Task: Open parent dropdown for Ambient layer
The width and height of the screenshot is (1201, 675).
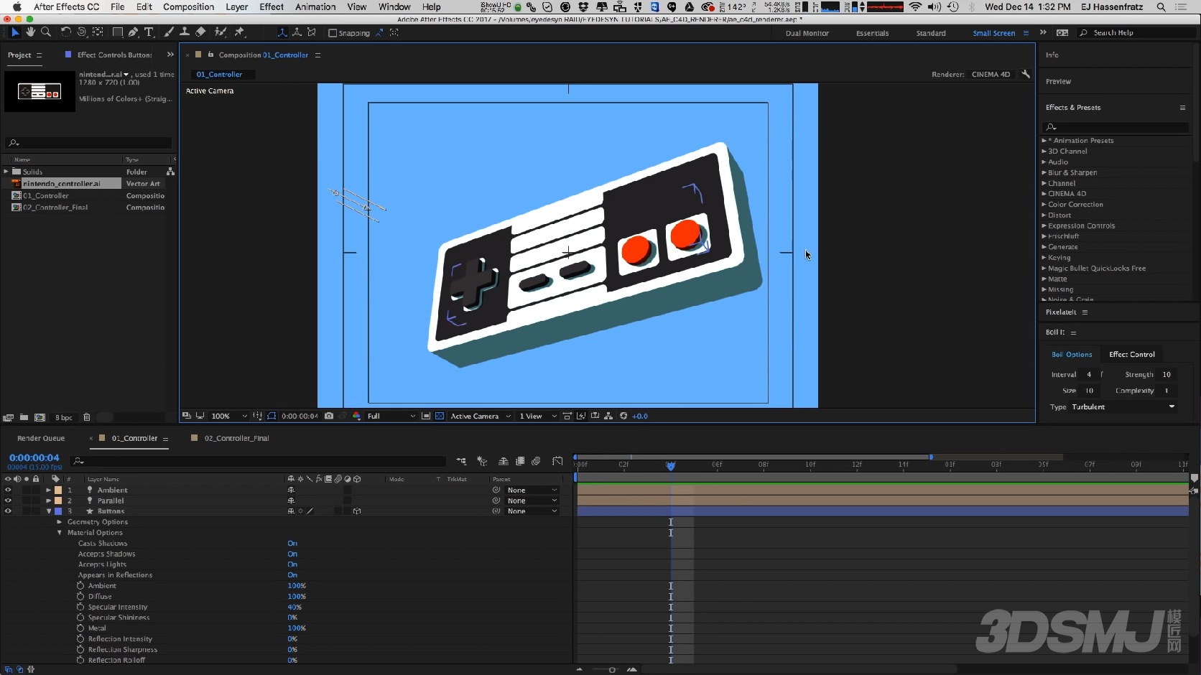Action: coord(532,490)
